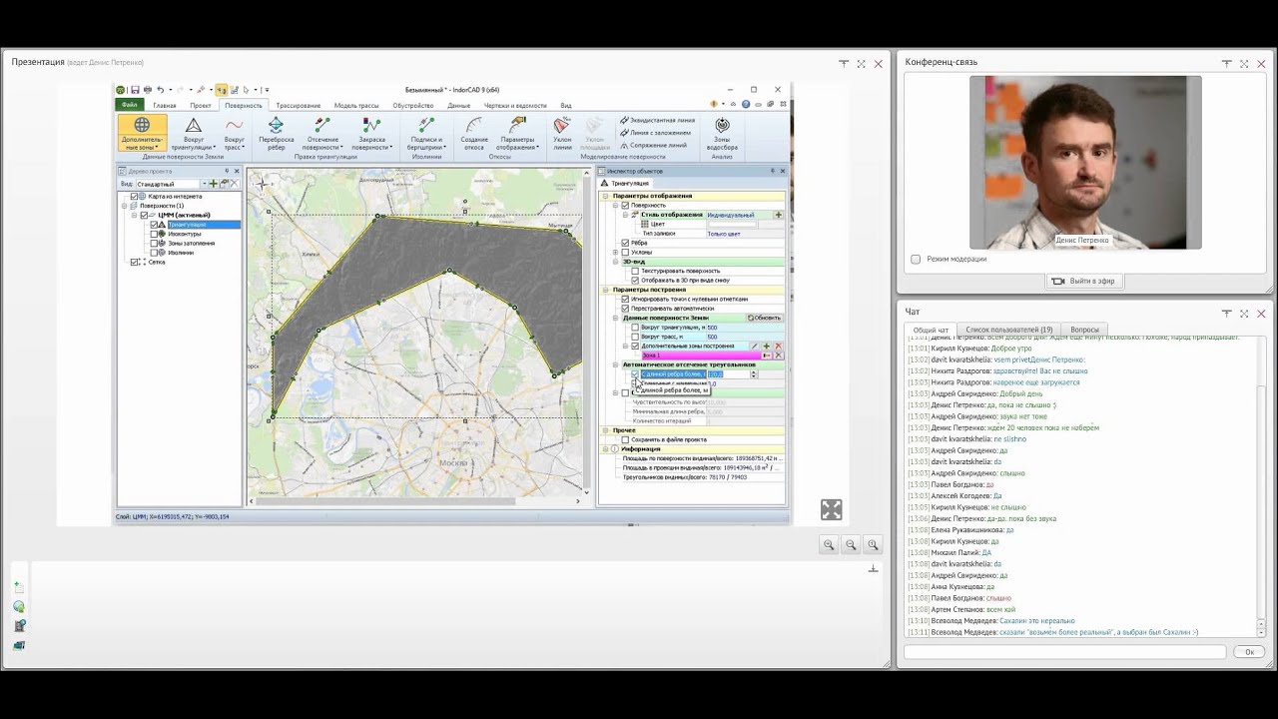
Task: Add display style with plus icon
Action: coord(778,215)
